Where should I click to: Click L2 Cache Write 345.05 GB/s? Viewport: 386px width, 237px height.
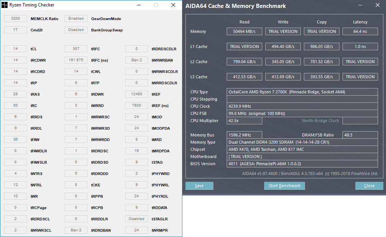[283, 62]
